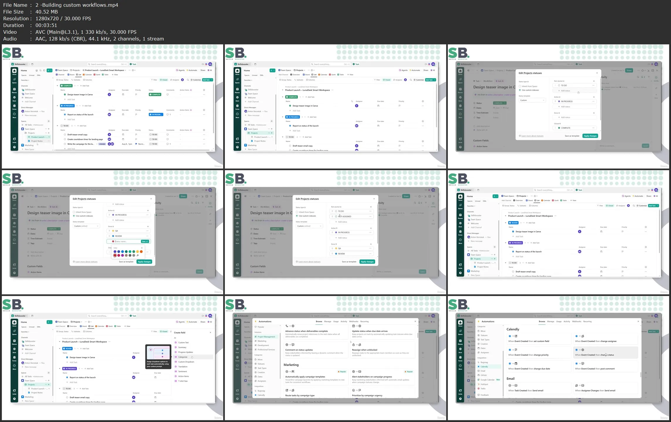Collapse REVIEW group beside the Create field panel
The image size is (671, 422).
pyautogui.click(x=60, y=349)
